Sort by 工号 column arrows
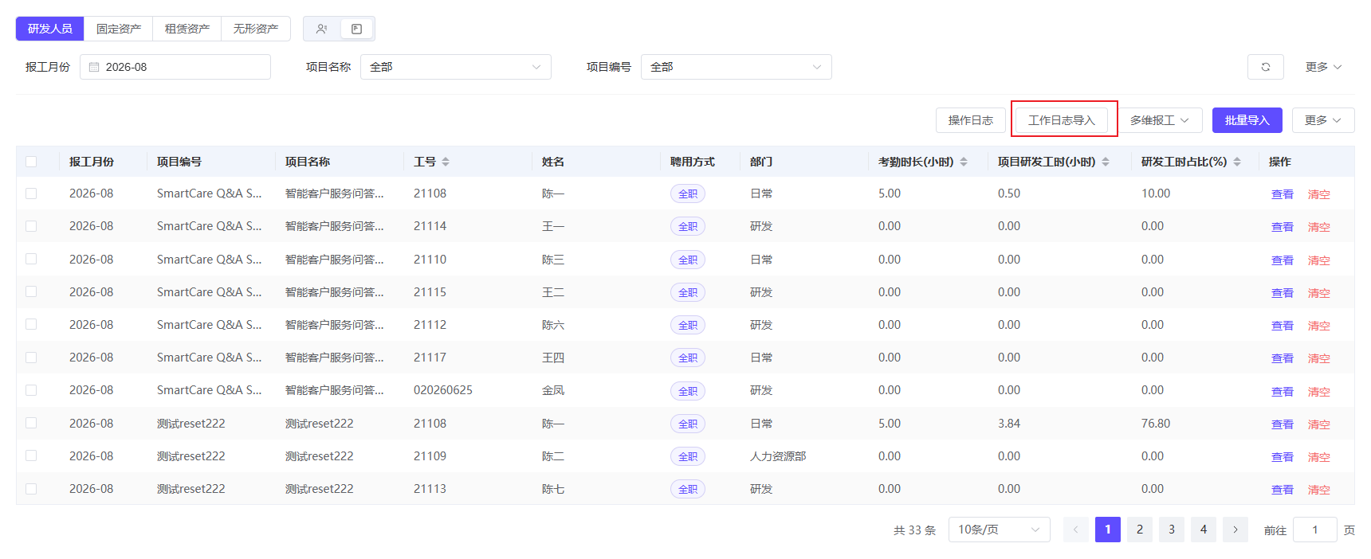This screenshot has width=1371, height=559. click(446, 162)
